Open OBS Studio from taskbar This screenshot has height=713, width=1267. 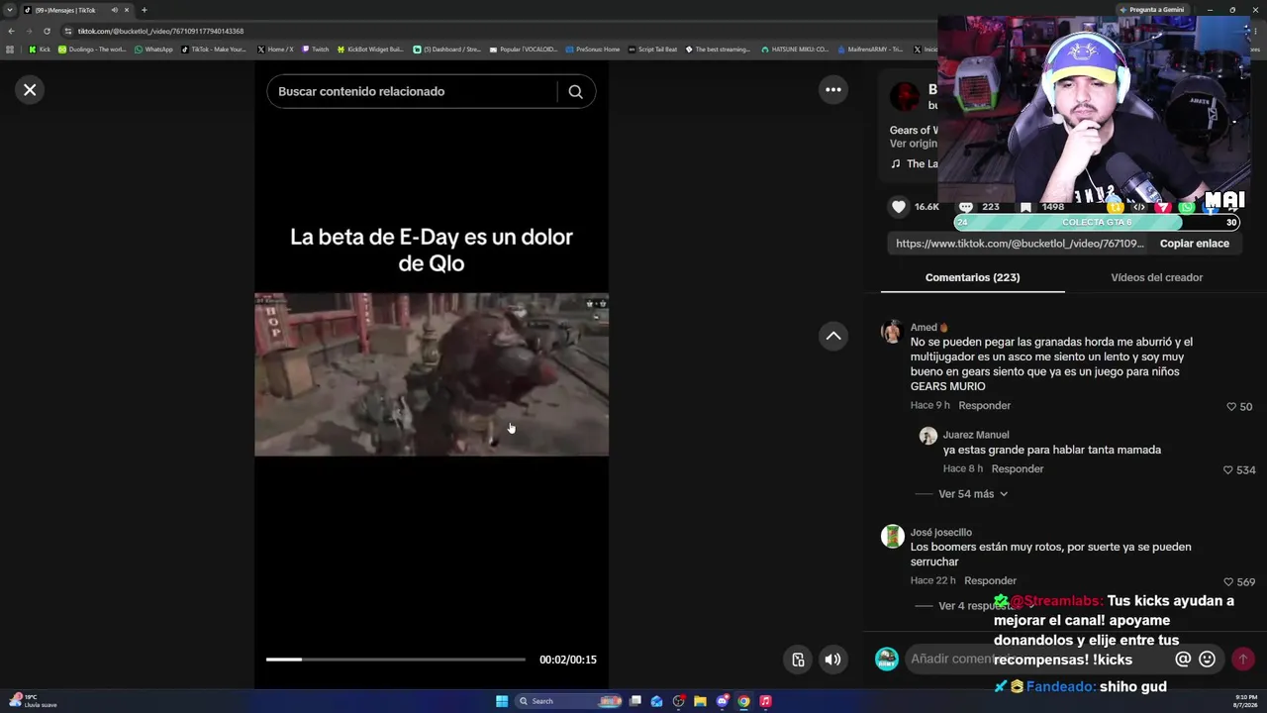click(678, 701)
